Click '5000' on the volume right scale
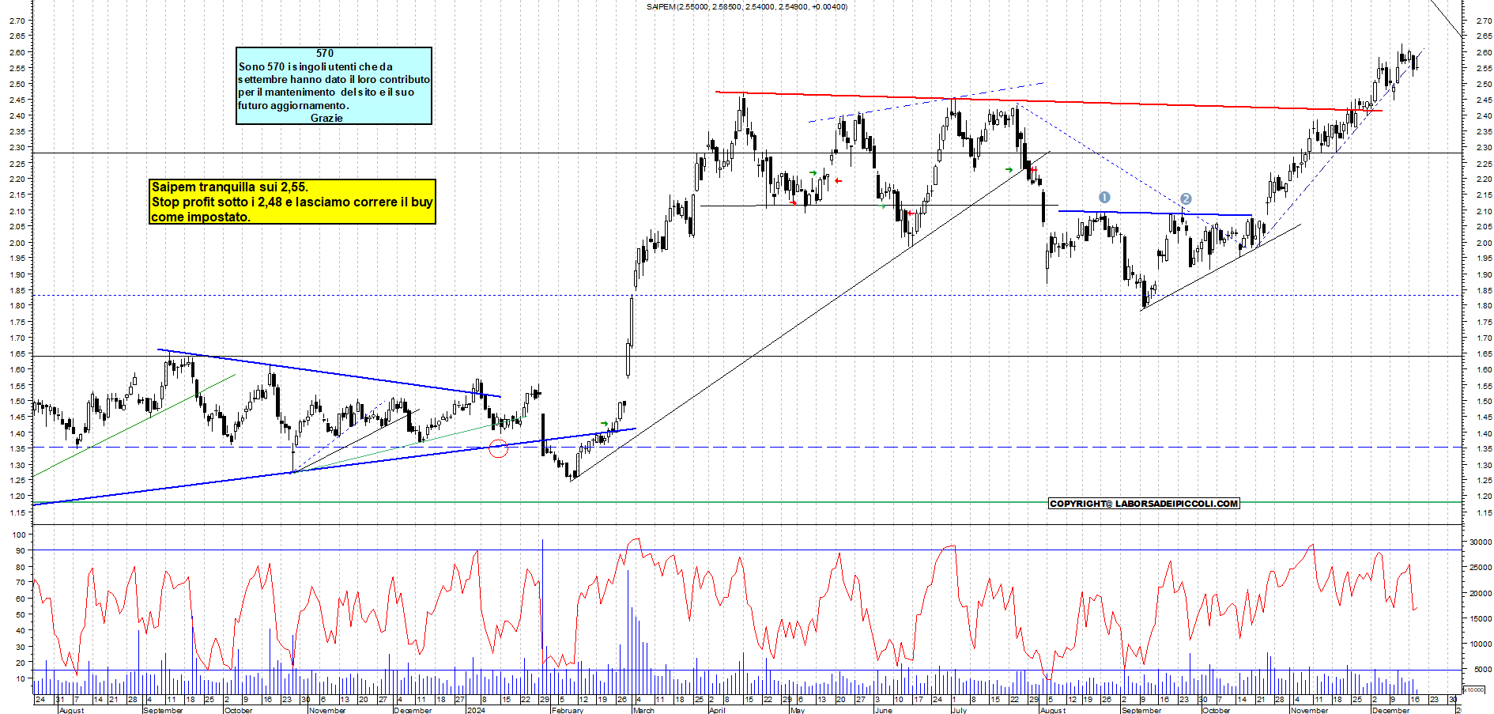Screen dimensions: 1494x714 click(x=1483, y=670)
